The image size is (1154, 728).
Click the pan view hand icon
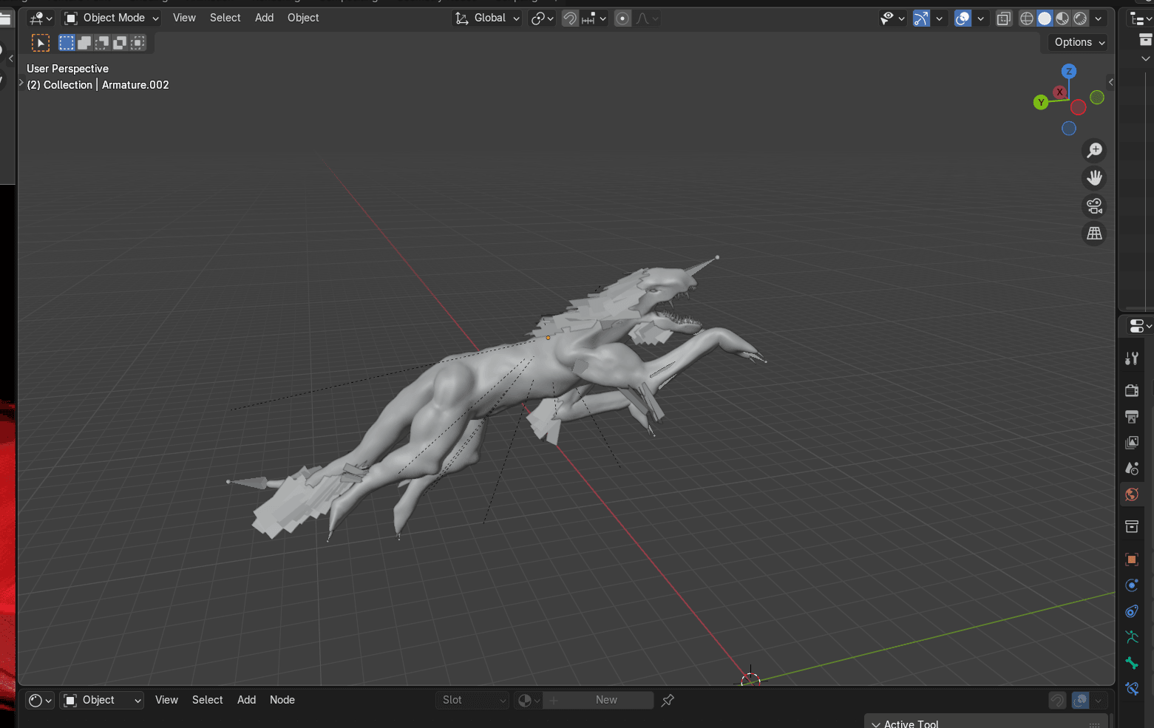1094,178
